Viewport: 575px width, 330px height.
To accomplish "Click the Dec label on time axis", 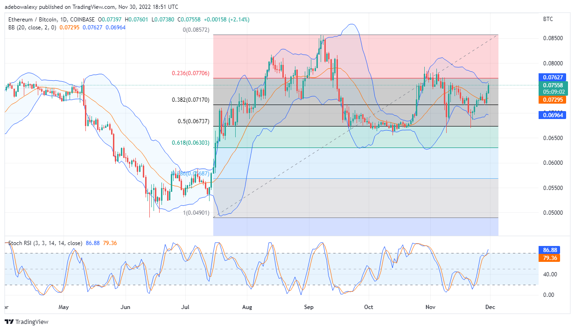I will pyautogui.click(x=490, y=307).
